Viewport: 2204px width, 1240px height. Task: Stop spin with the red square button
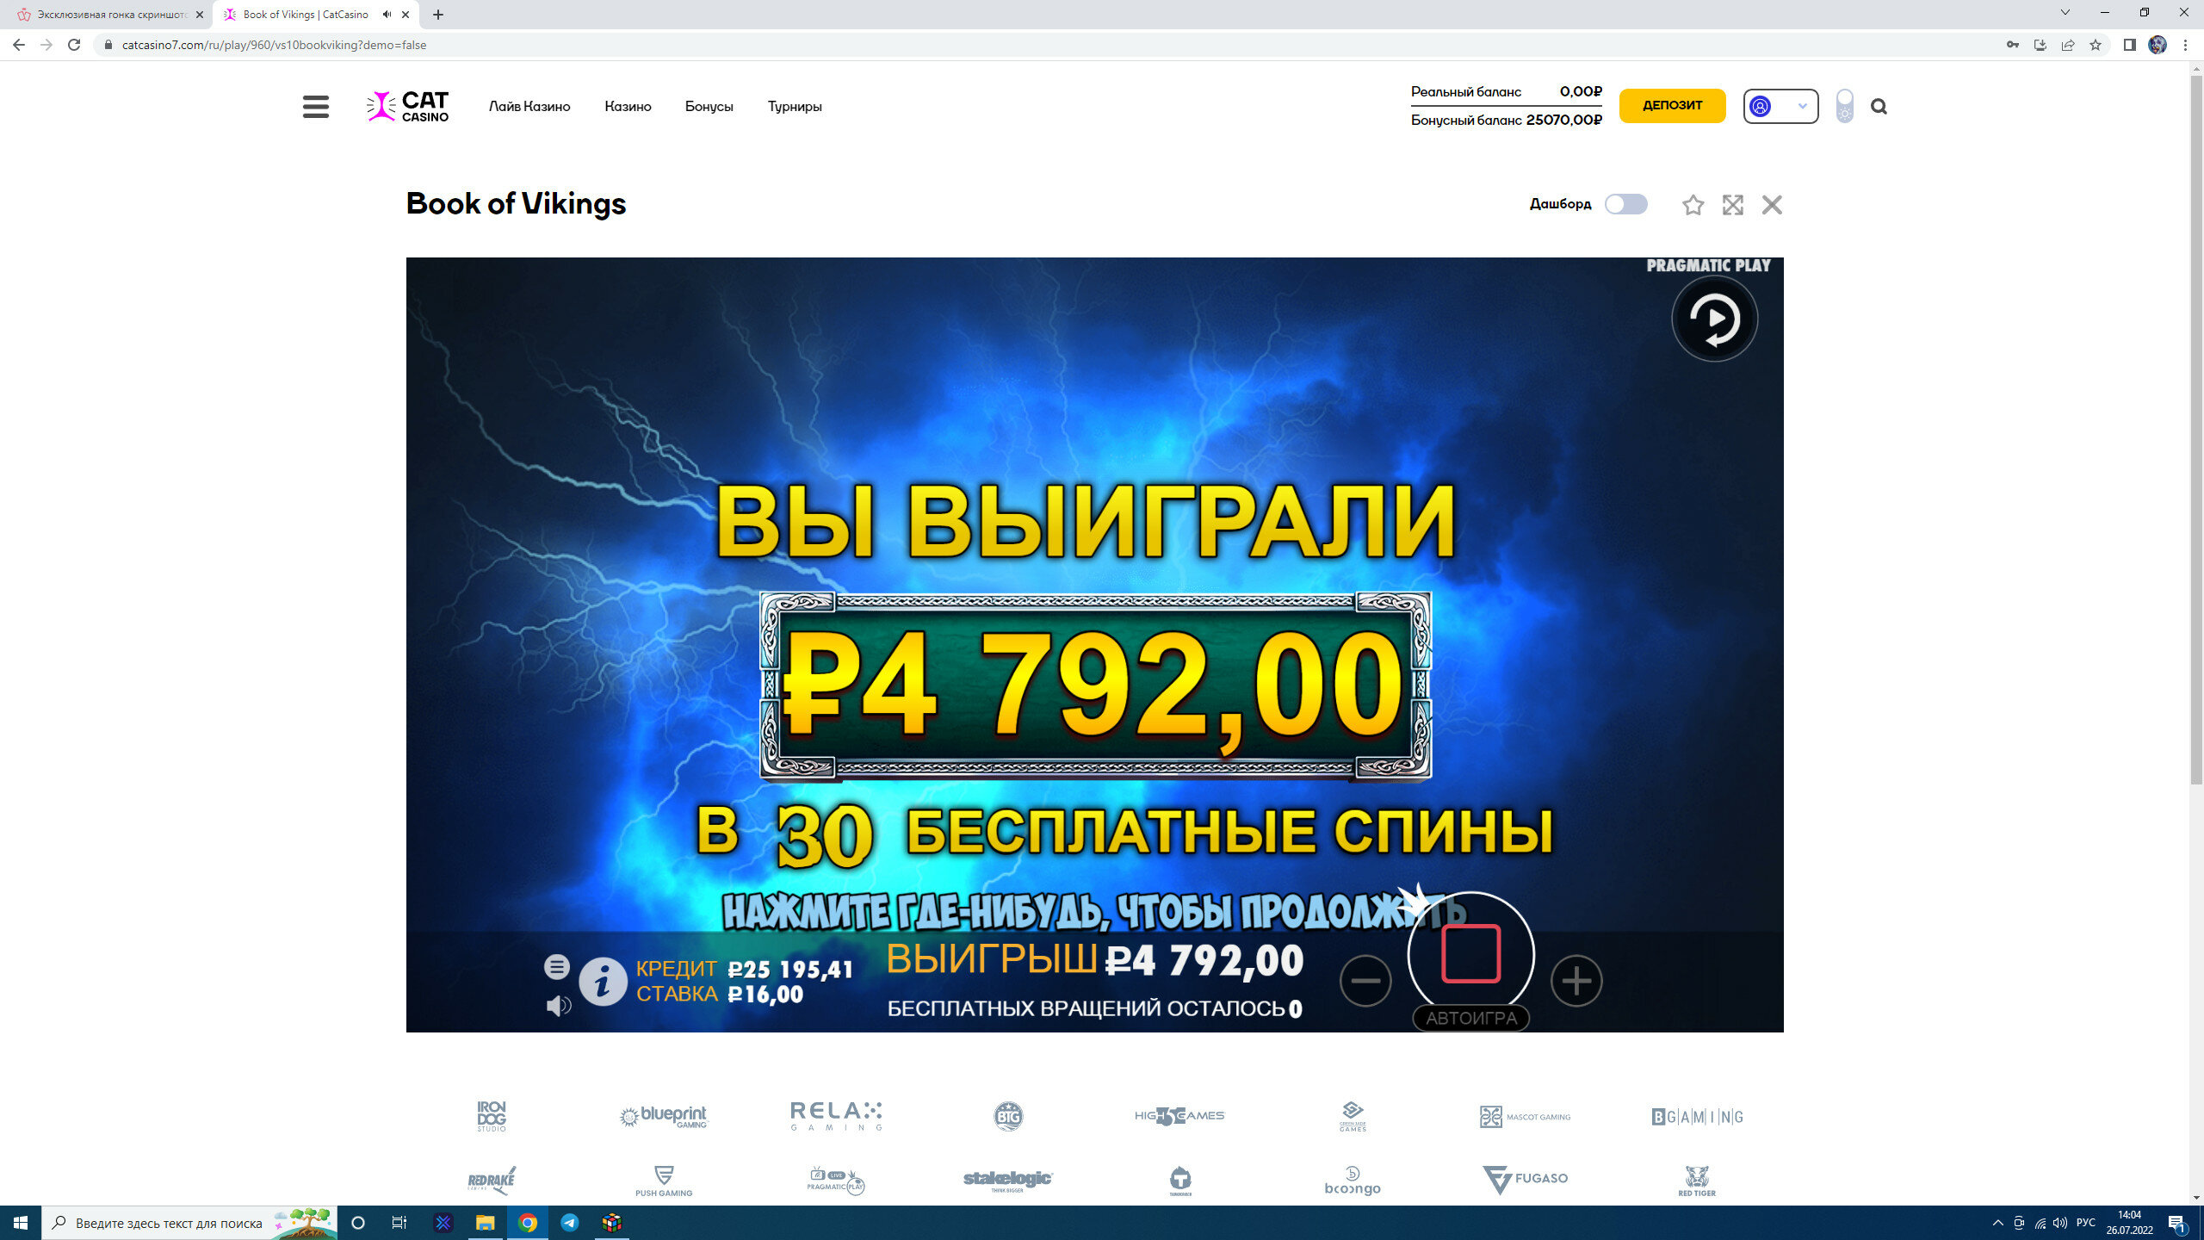point(1470,953)
